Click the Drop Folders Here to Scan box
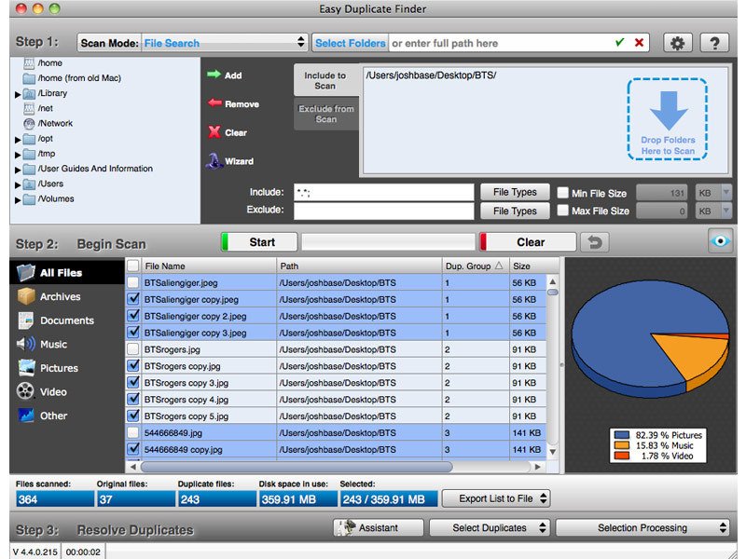 click(668, 119)
